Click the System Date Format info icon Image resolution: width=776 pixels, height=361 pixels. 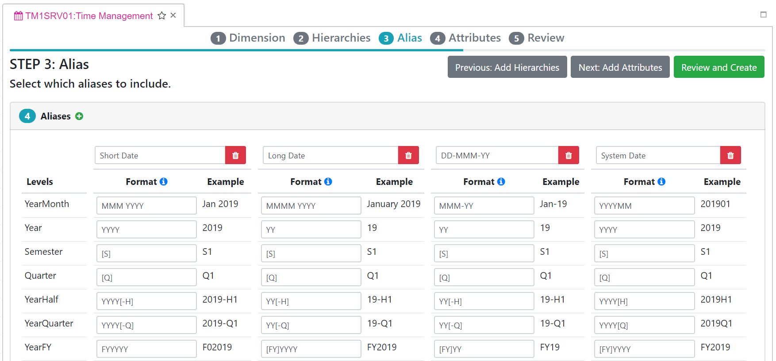pos(661,182)
